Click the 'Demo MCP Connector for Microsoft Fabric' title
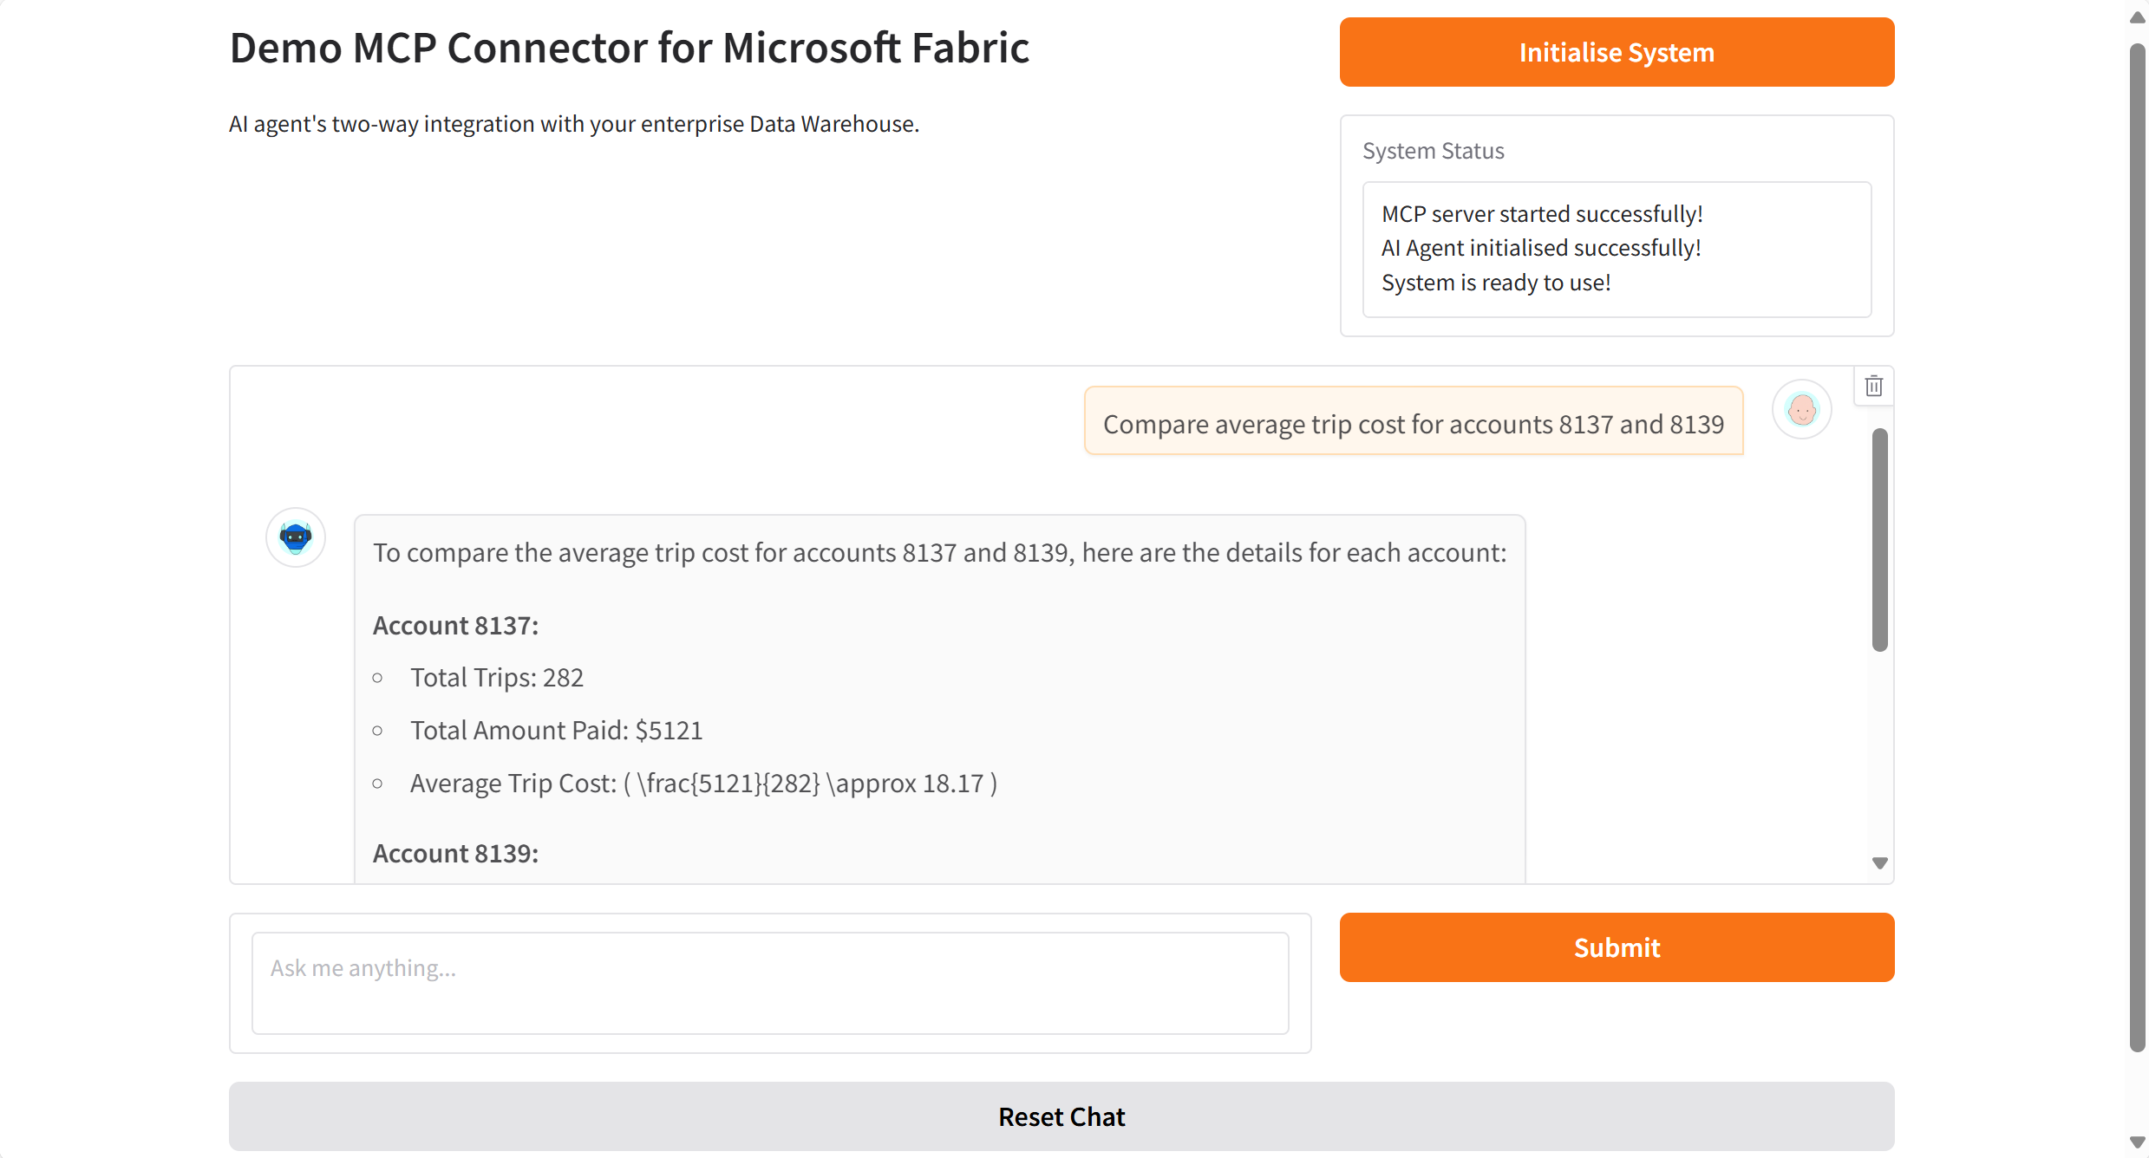Viewport: 2149px width, 1158px height. (x=629, y=48)
